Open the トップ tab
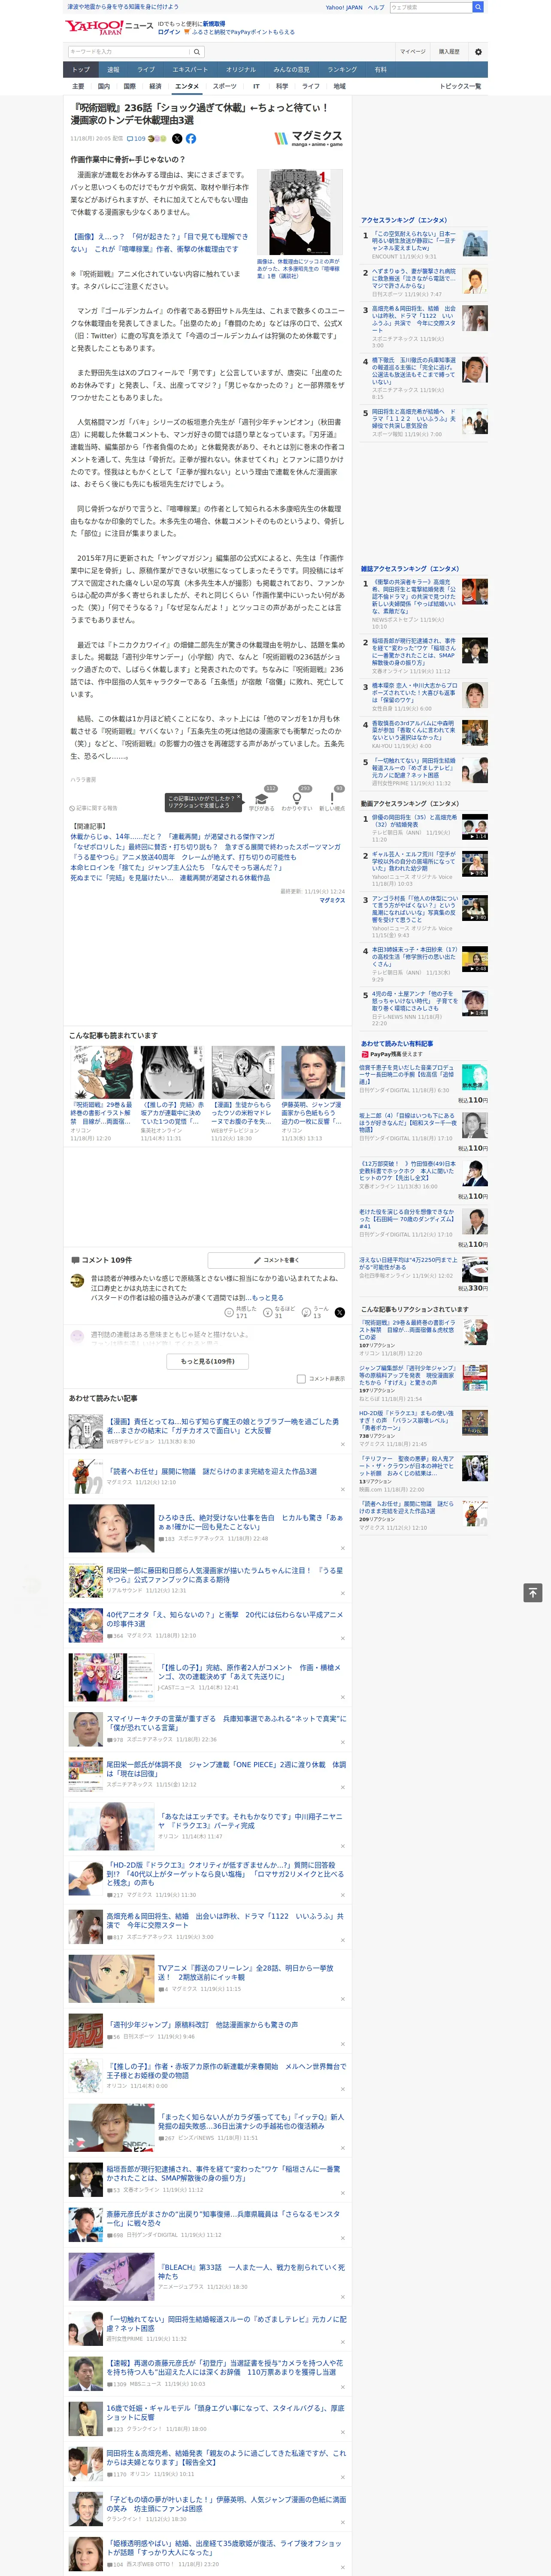Viewport: 551px width, 2576px height. [81, 70]
